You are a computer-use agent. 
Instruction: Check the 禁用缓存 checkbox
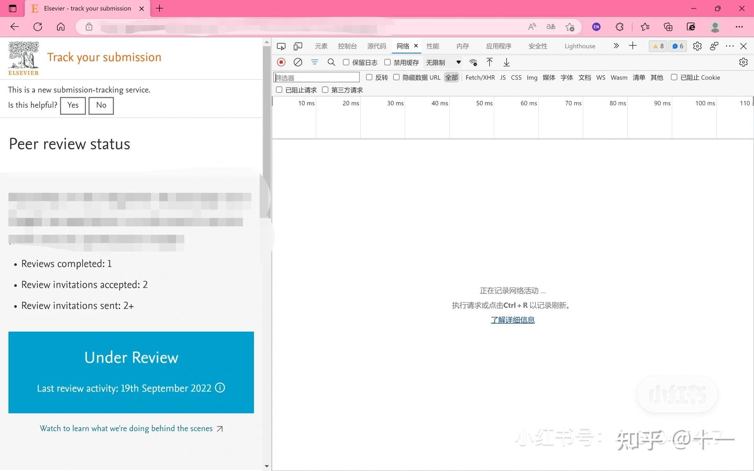click(x=387, y=62)
